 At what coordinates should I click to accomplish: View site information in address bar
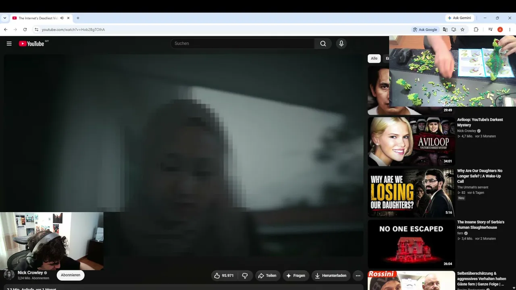36,29
